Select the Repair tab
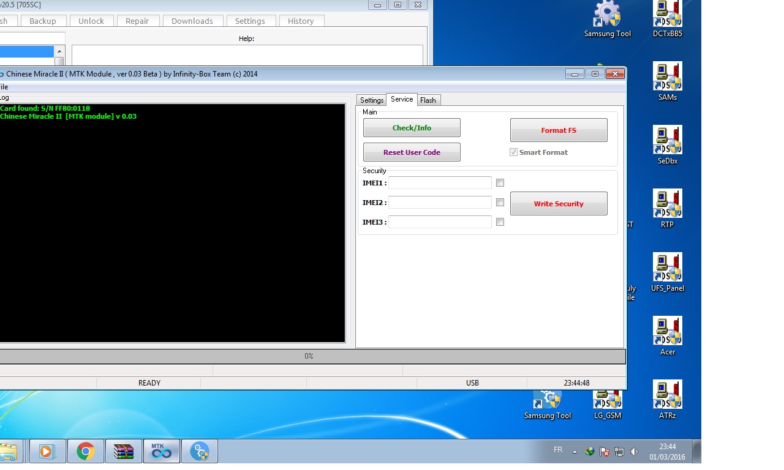 (137, 21)
